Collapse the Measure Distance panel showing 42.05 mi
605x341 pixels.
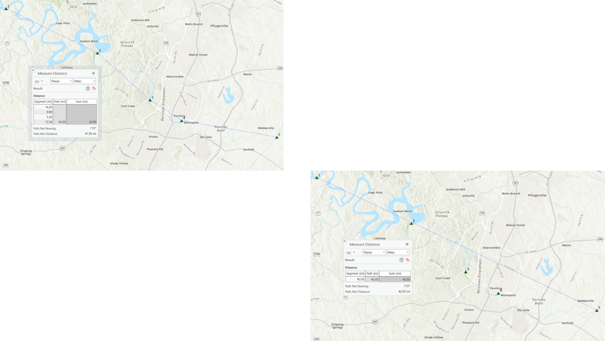[x=344, y=241]
